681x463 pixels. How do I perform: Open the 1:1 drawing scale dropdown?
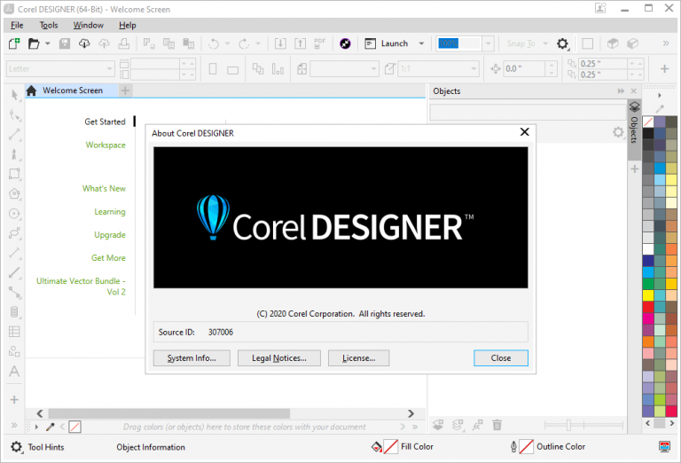(474, 68)
